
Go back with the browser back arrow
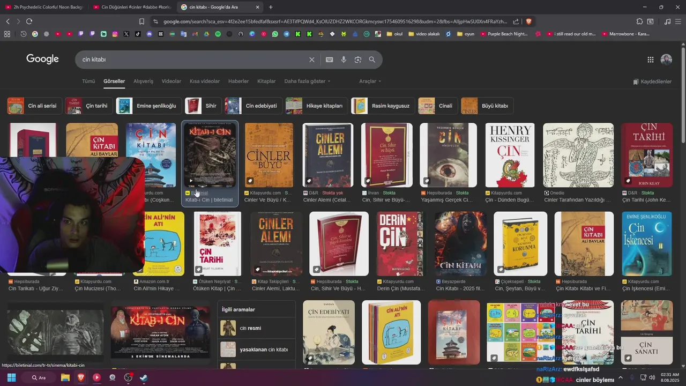pos(8,21)
